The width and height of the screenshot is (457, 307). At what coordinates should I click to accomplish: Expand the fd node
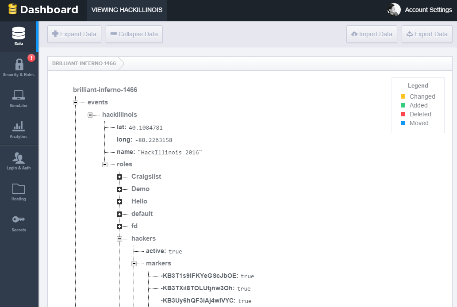[x=119, y=226]
